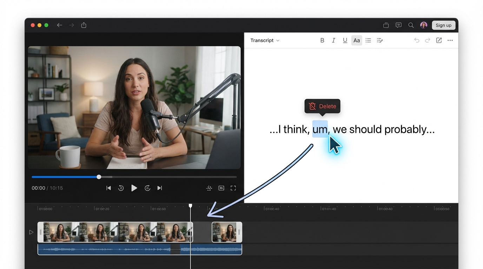Skip to the previous clip

point(109,188)
